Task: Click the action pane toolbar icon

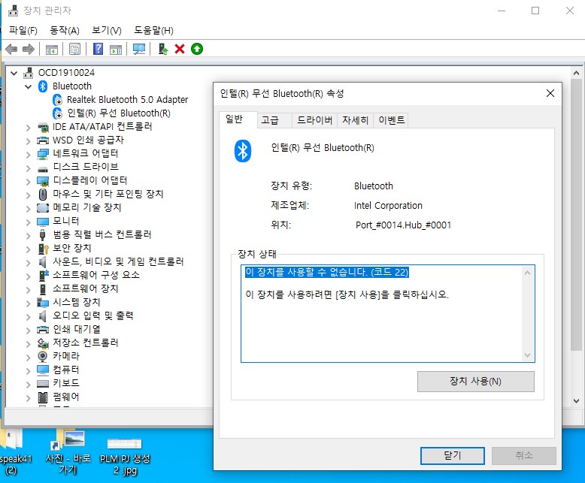Action: pos(116,49)
